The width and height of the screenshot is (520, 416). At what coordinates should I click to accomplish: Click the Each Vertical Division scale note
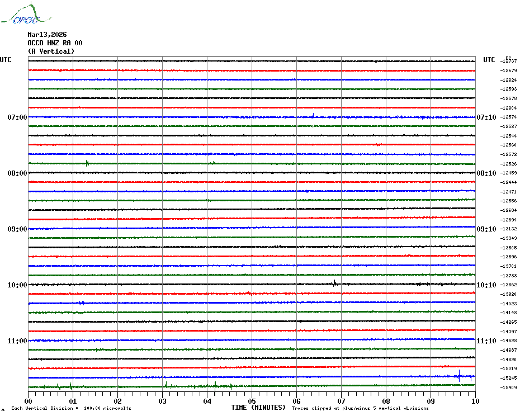(x=71, y=408)
